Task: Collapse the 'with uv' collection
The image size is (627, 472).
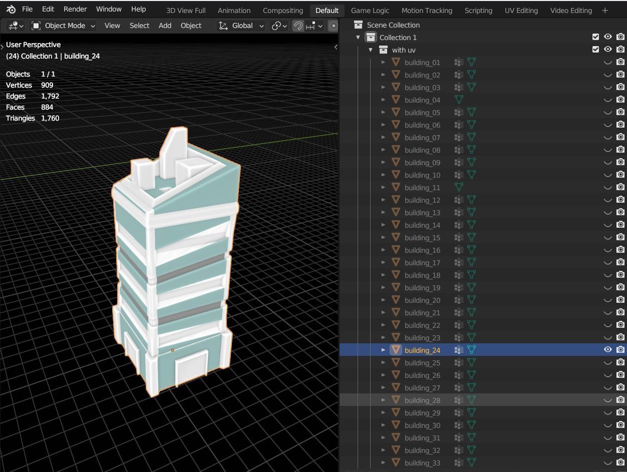Action: click(x=371, y=50)
